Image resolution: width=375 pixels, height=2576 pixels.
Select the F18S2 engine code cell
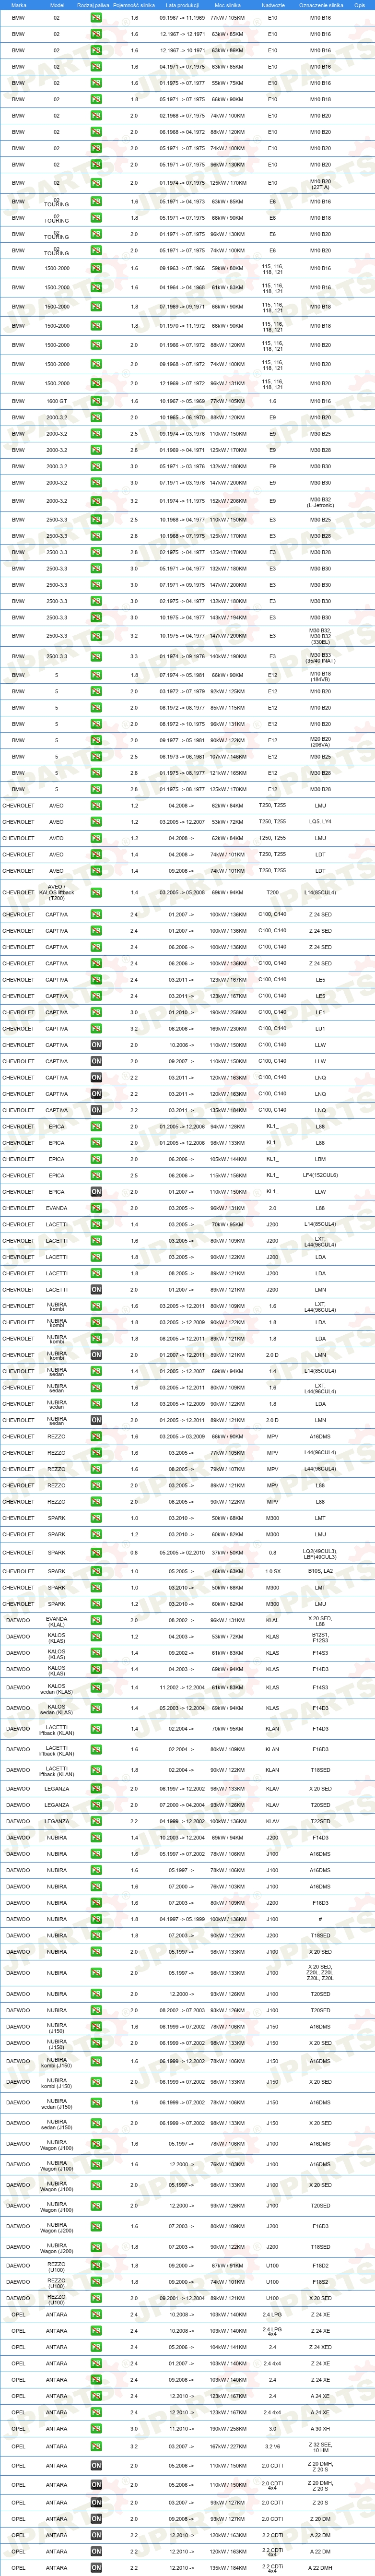pyautogui.click(x=320, y=2282)
